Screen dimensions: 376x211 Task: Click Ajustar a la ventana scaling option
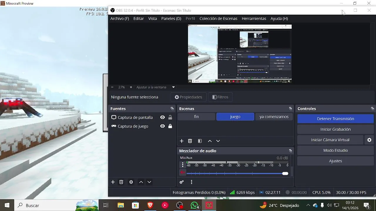[151, 87]
